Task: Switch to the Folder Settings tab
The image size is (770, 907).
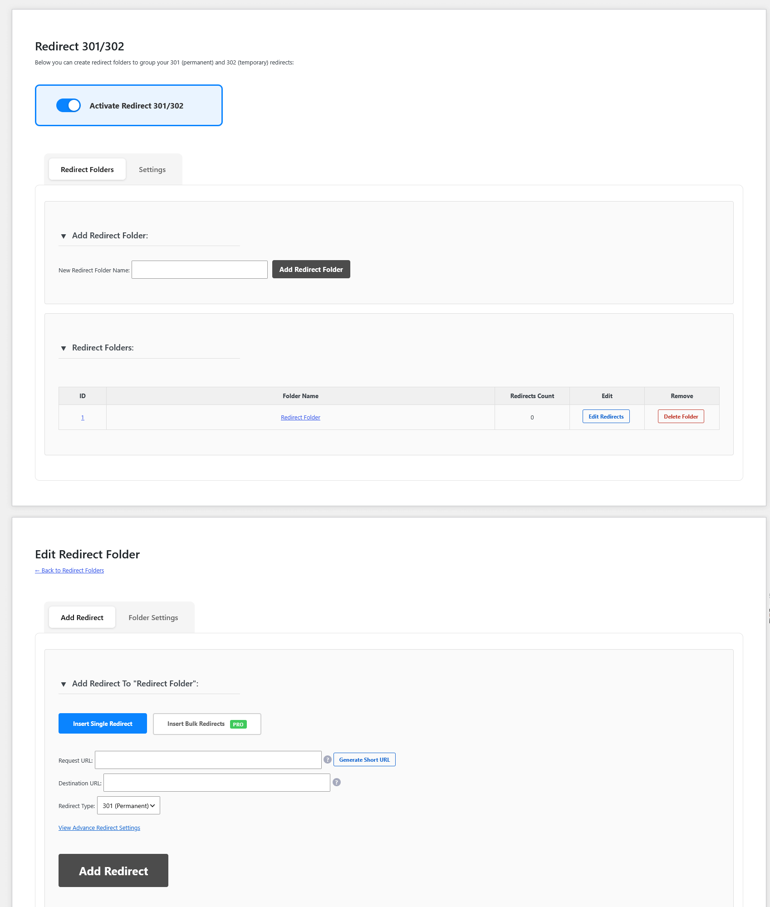Action: tap(153, 617)
